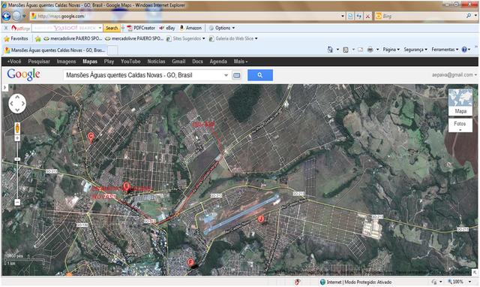Go back with the browser back arrow

pos(6,16)
